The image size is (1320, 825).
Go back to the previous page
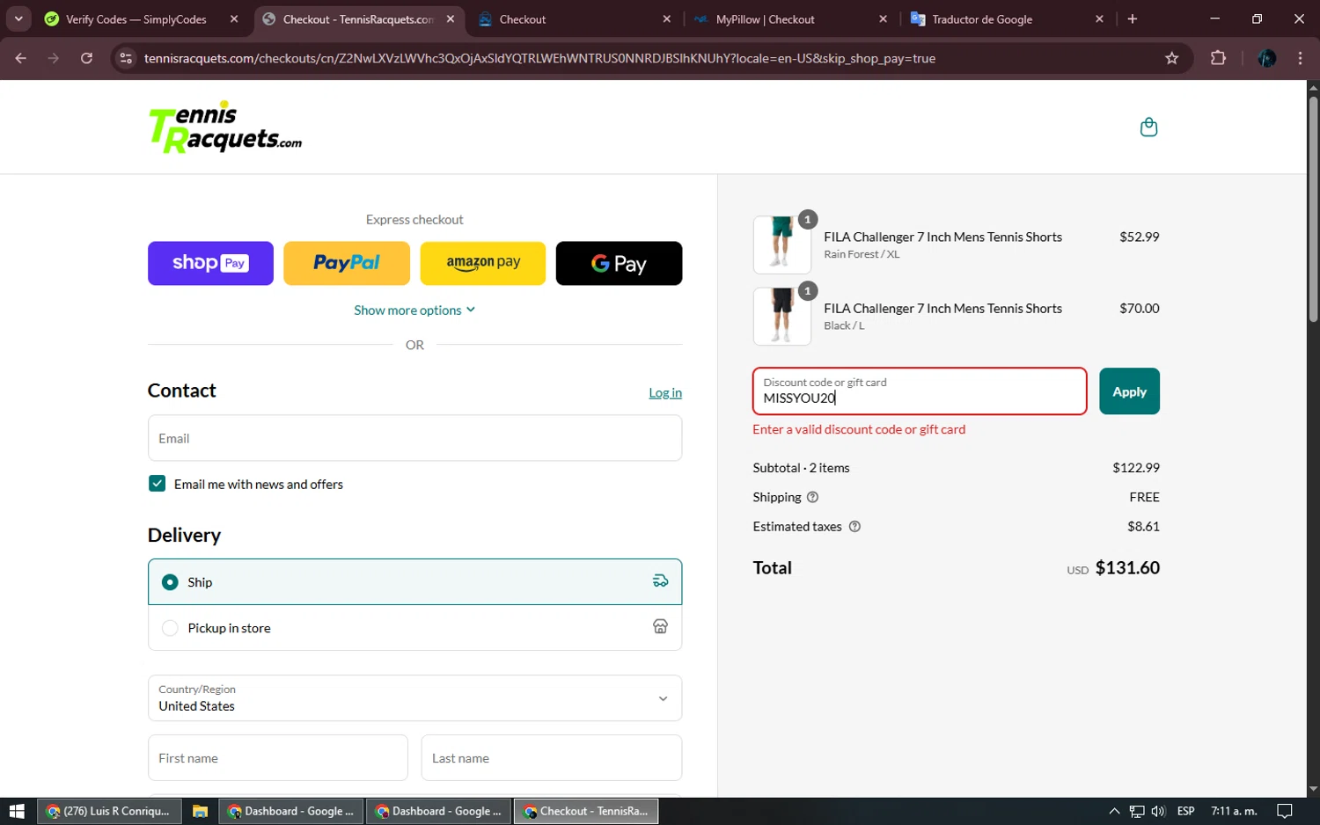[21, 58]
